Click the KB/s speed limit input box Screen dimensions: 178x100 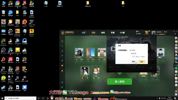(133, 57)
